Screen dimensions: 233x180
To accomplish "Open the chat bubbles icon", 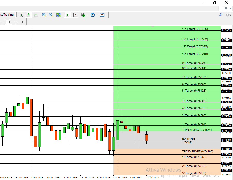I will click(x=229, y=15).
